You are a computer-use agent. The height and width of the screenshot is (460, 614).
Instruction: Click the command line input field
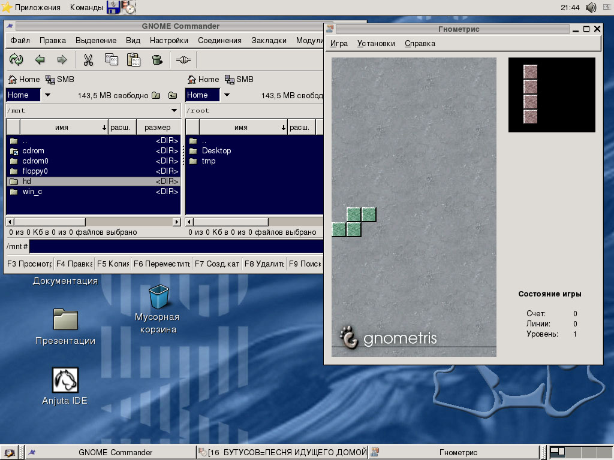point(176,246)
